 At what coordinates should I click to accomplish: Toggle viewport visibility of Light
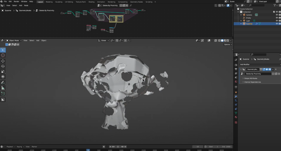click(277, 21)
